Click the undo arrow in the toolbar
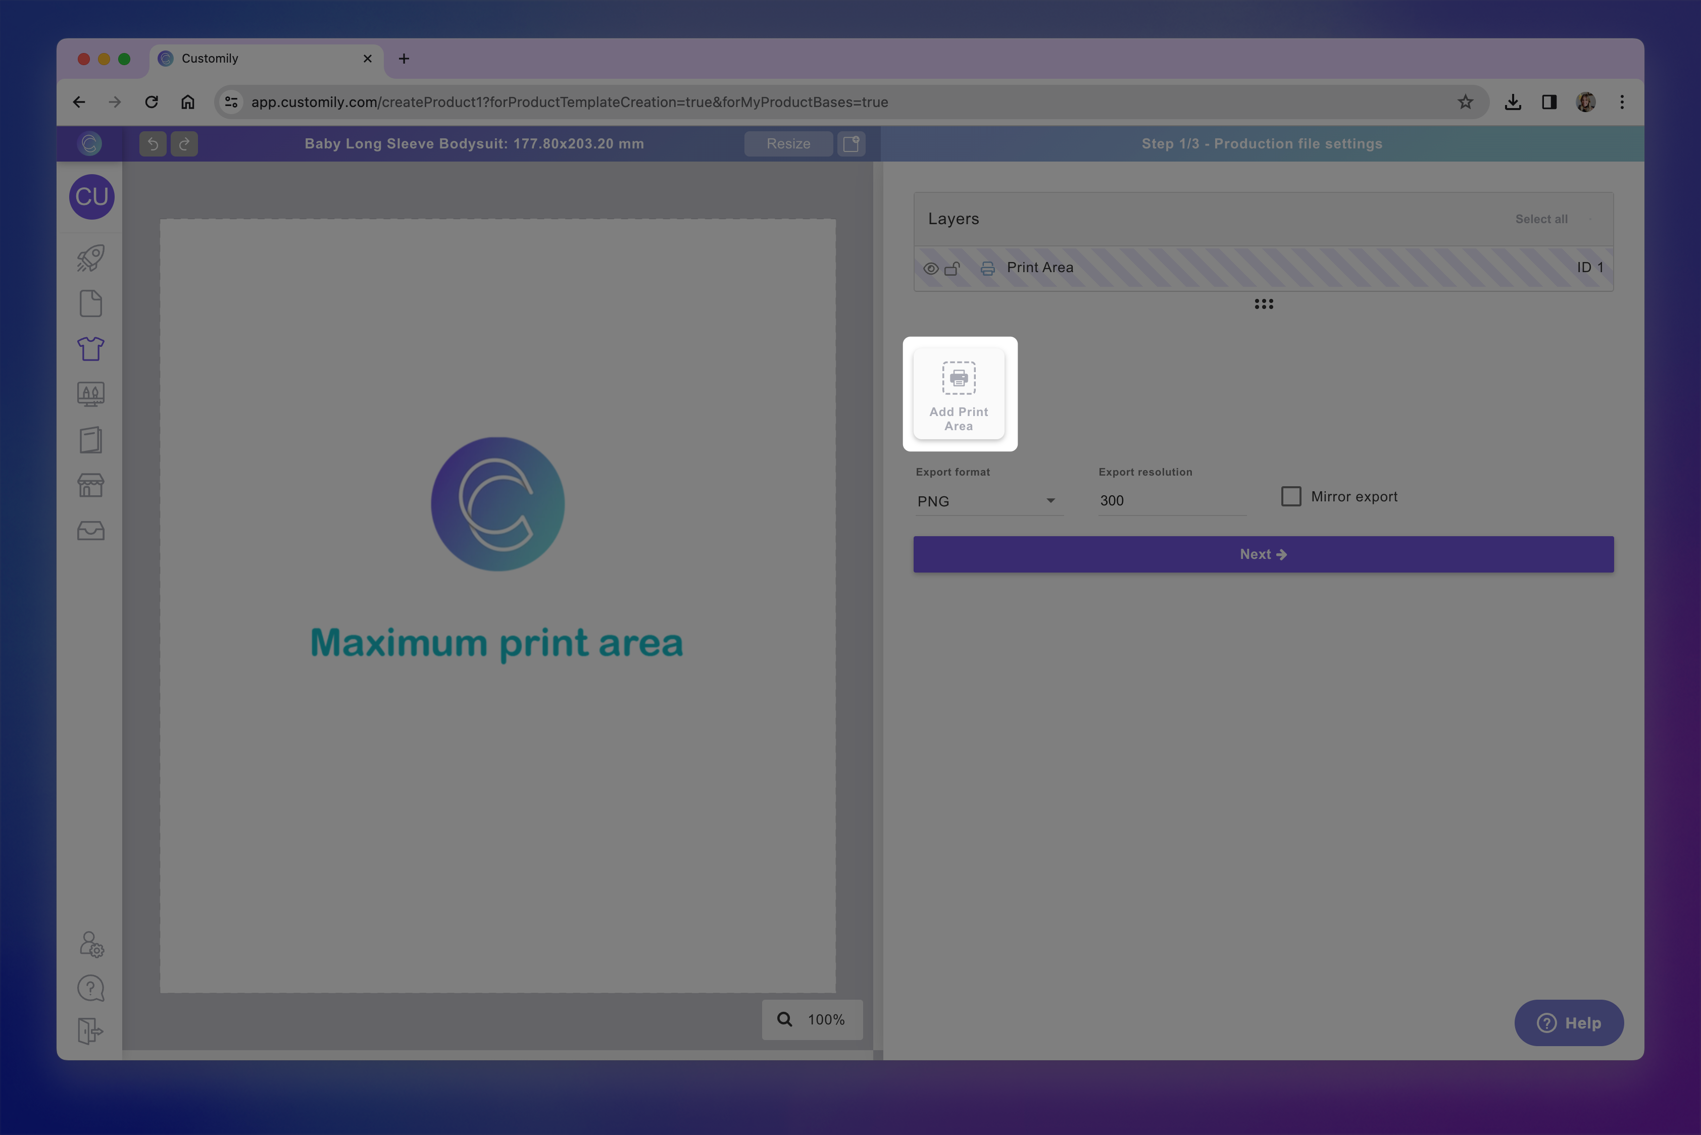The image size is (1701, 1135). pos(152,143)
